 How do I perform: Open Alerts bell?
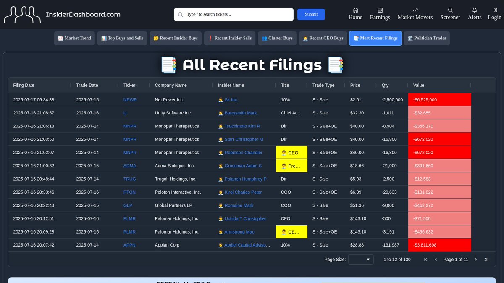(475, 14)
